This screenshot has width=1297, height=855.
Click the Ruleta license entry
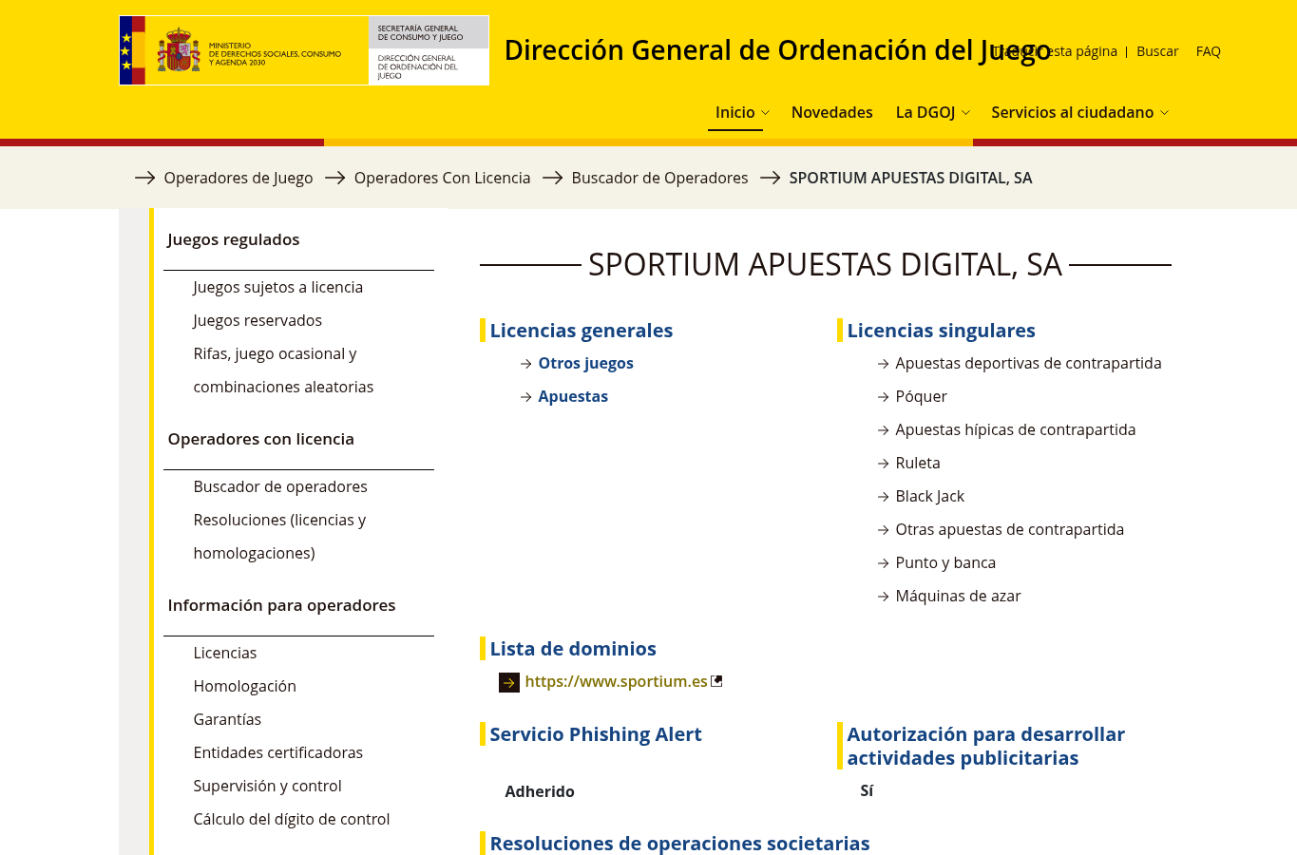pyautogui.click(x=918, y=463)
